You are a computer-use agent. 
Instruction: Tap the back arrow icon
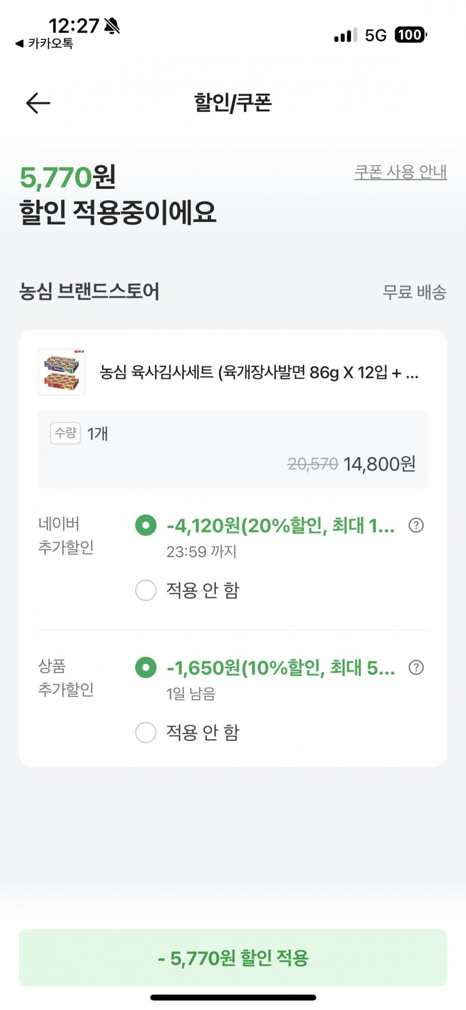pos(38,104)
